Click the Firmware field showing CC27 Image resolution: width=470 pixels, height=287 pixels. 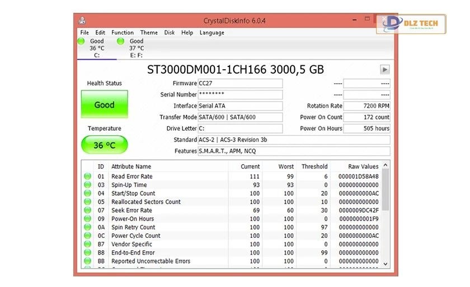[240, 83]
